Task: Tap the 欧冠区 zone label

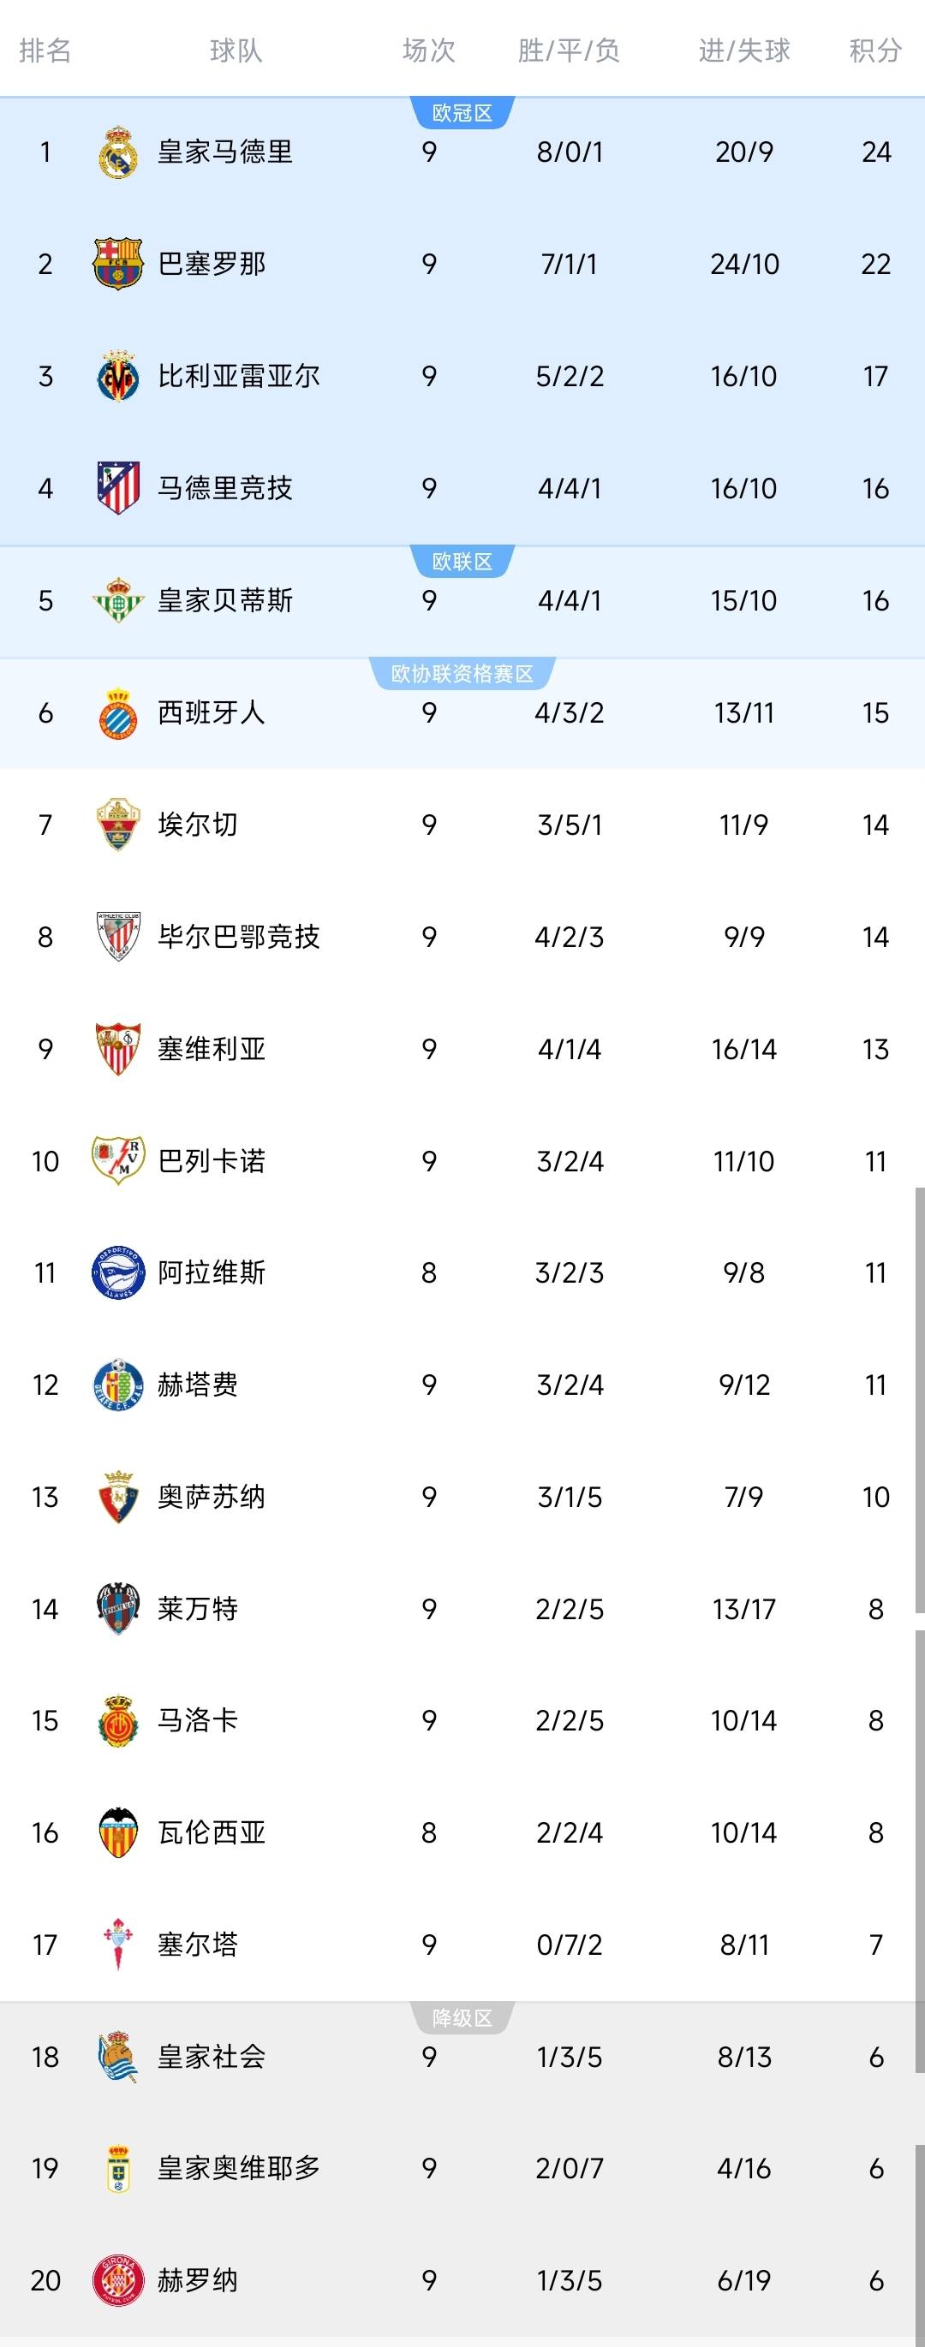Action: point(462,113)
